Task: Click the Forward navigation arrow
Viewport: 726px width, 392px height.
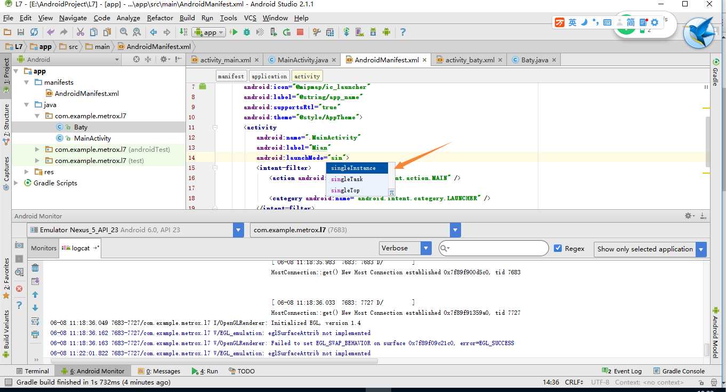Action: click(x=167, y=32)
